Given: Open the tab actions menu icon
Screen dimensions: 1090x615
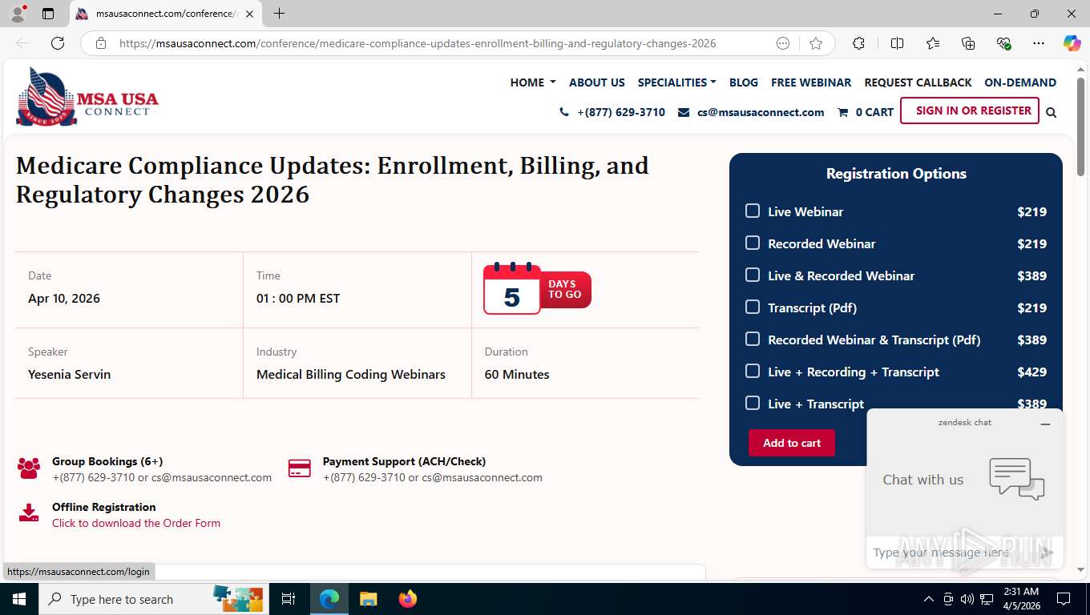Looking at the screenshot, I should tap(48, 14).
